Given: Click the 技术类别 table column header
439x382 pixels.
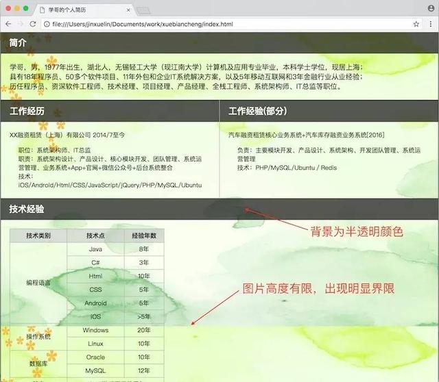Looking at the screenshot, I should (38, 235).
